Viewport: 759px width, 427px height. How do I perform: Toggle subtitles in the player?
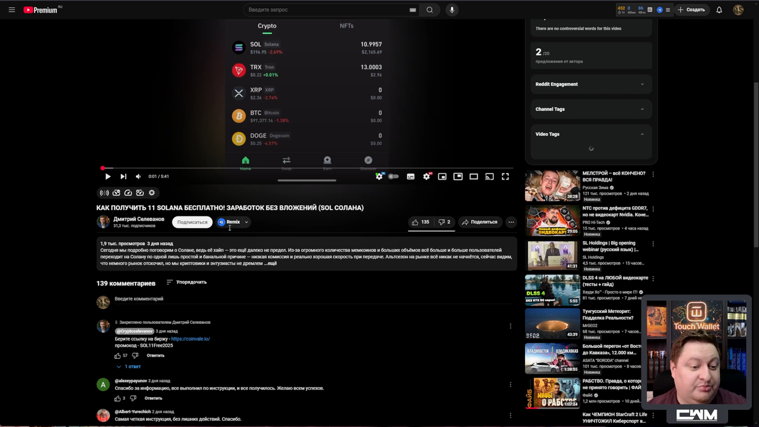click(x=410, y=176)
